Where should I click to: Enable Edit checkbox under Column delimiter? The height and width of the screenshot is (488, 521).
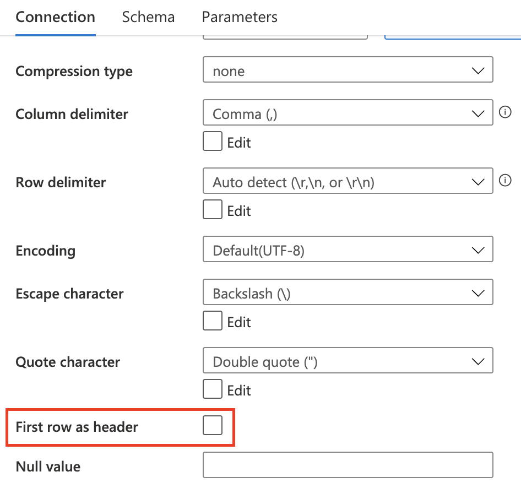tap(213, 142)
